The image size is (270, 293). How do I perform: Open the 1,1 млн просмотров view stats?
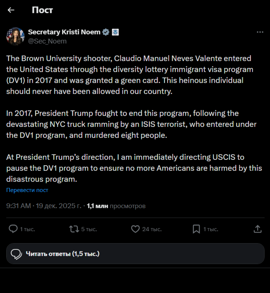[116, 206]
